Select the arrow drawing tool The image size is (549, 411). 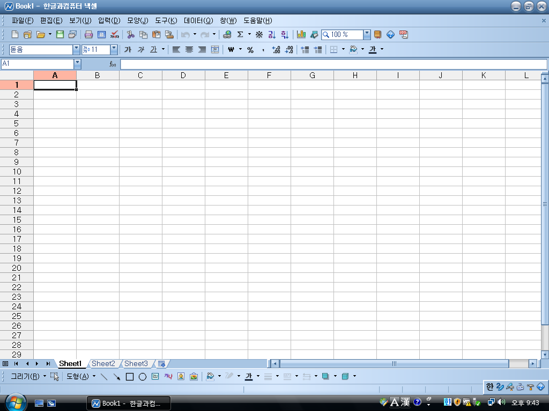[x=116, y=376]
